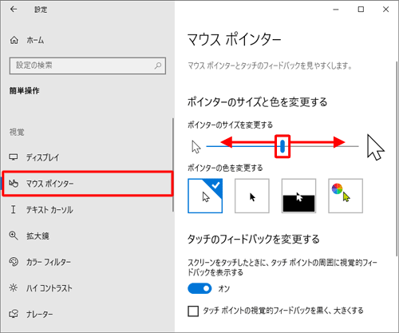
Task: Click the small pointer icon beside the slider
Action: [x=196, y=147]
